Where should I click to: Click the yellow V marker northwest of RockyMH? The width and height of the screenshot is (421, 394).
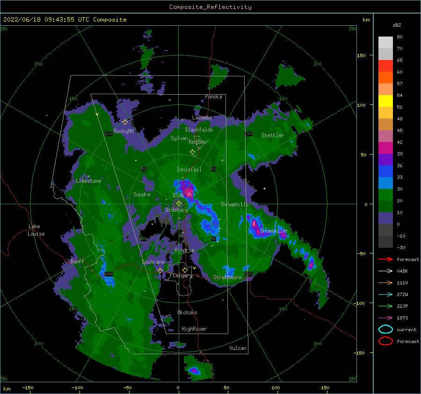[97, 114]
